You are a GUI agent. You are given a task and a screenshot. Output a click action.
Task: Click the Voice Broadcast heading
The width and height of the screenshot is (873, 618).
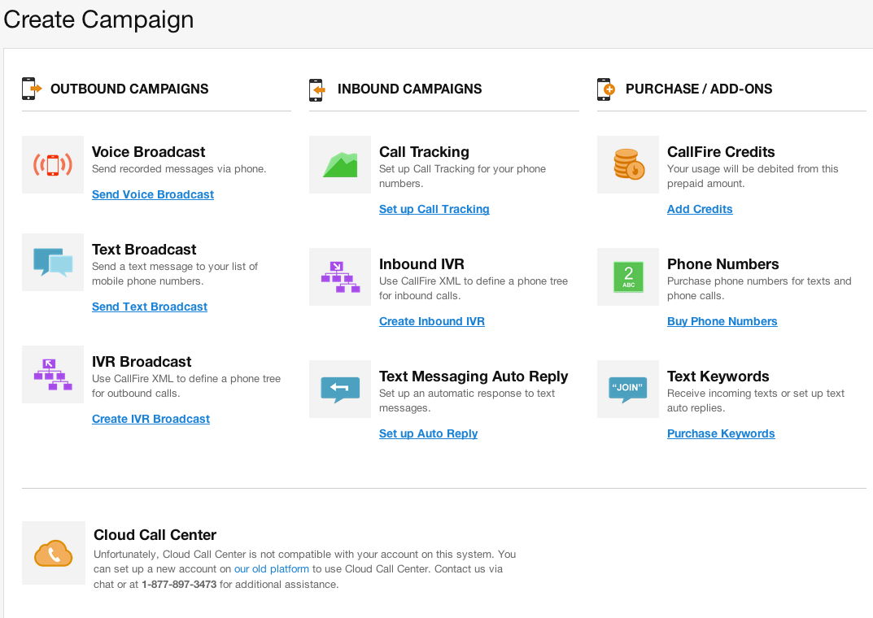click(x=148, y=152)
